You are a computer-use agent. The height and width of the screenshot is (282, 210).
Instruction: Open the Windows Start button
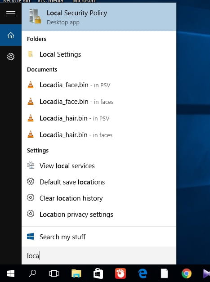tap(11, 273)
